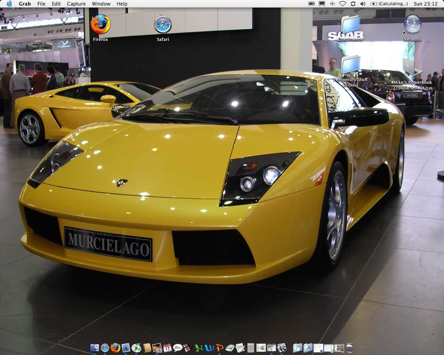Open the AirPort Wi-Fi status menu
This screenshot has height=355, width=444.
342,4
